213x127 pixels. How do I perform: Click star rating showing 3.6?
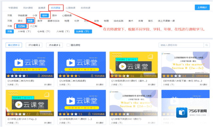(x=120, y=76)
